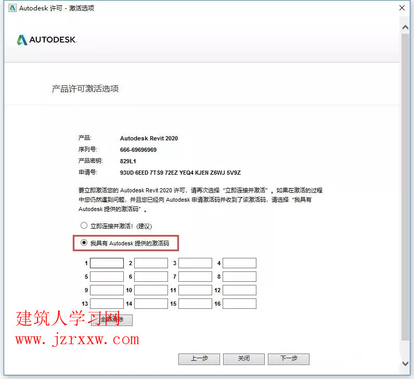This screenshot has height=379, width=414.
Task: Select "立即连接并激活！(建议)" radio option
Action: click(x=84, y=226)
